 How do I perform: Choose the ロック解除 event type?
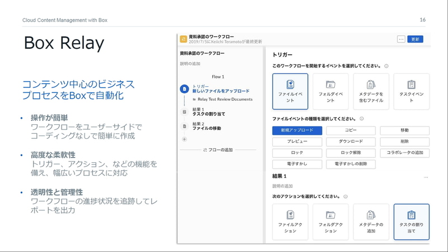tap(351, 153)
